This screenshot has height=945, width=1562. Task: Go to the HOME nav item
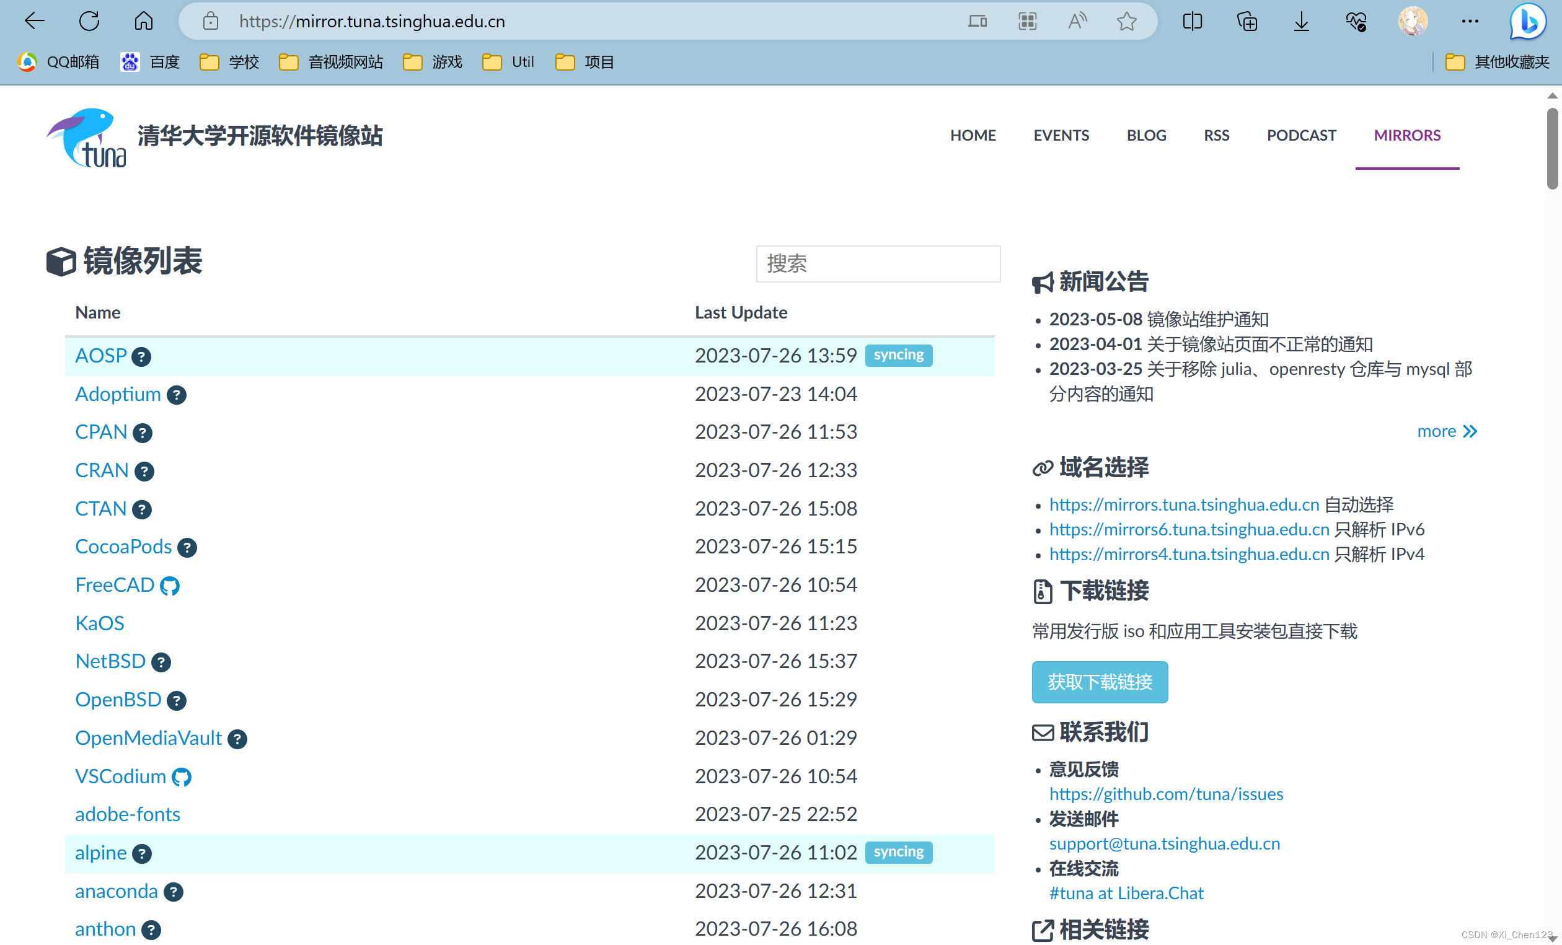coord(973,135)
